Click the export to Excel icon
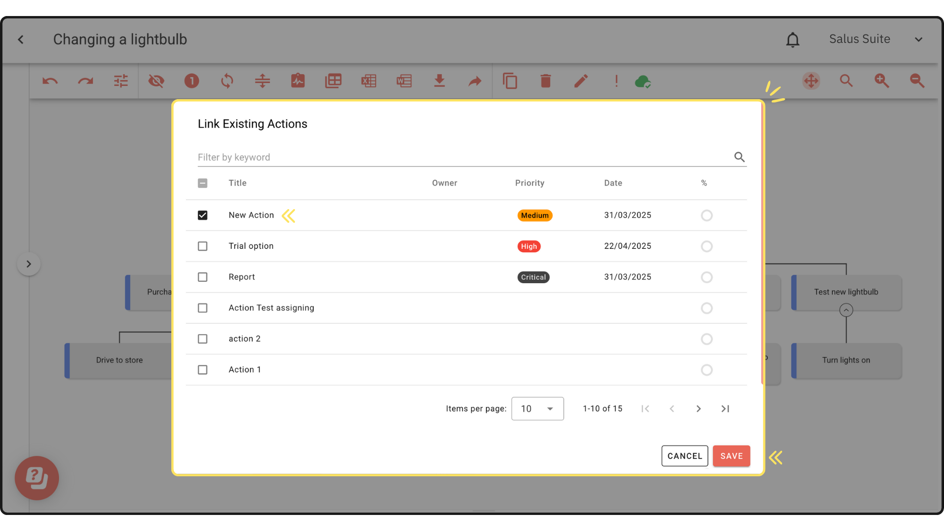The image size is (944, 531). coord(369,81)
